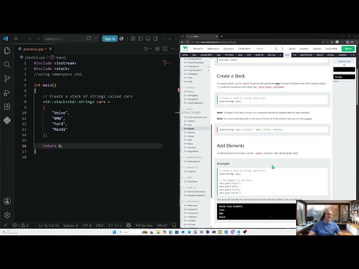Go back in VS Code navigation
Viewport: 359px width, 269px height.
click(x=30, y=39)
